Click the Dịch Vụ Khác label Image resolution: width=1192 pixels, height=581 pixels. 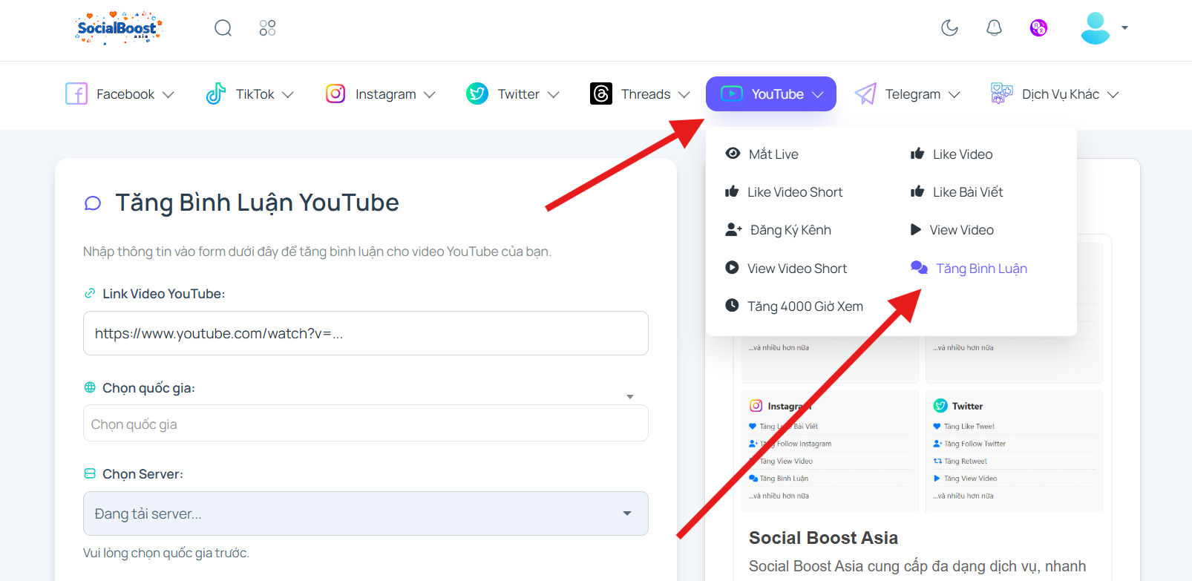pos(1060,94)
